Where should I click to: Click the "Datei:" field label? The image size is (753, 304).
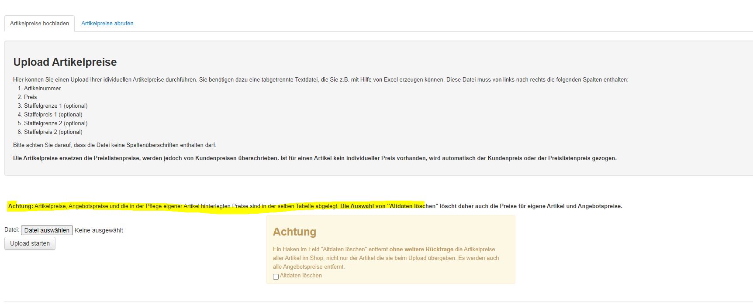click(12, 230)
